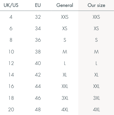The height and width of the screenshot is (115, 114).
Task: Click UK/US size 4
Action: click(x=11, y=17)
